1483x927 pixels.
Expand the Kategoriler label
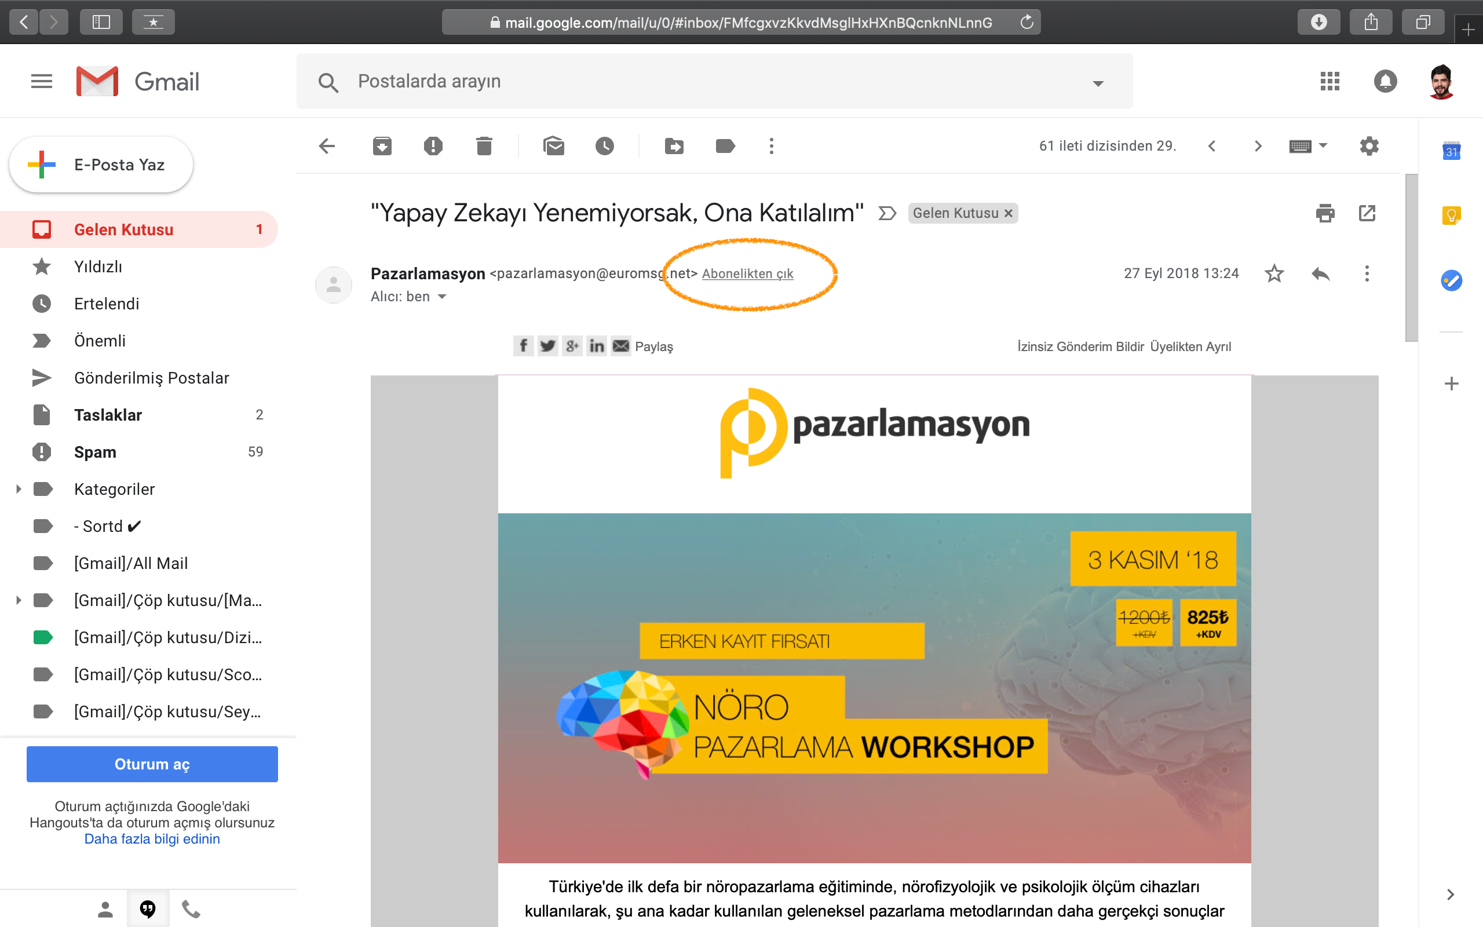point(19,489)
